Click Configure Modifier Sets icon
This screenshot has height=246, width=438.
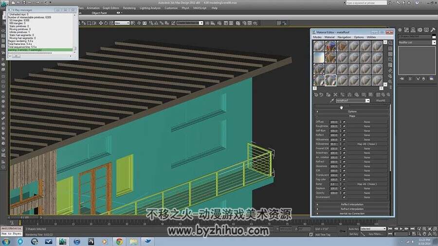pos(431,79)
